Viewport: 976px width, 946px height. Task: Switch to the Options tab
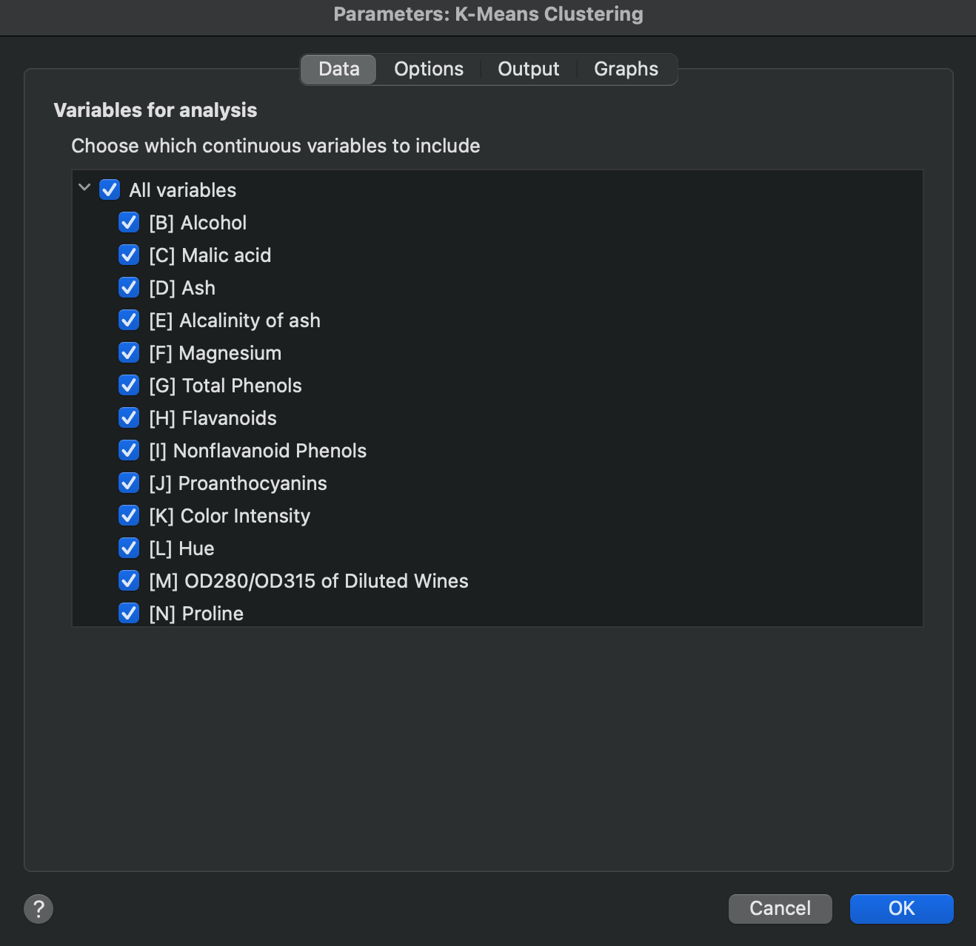coord(429,69)
